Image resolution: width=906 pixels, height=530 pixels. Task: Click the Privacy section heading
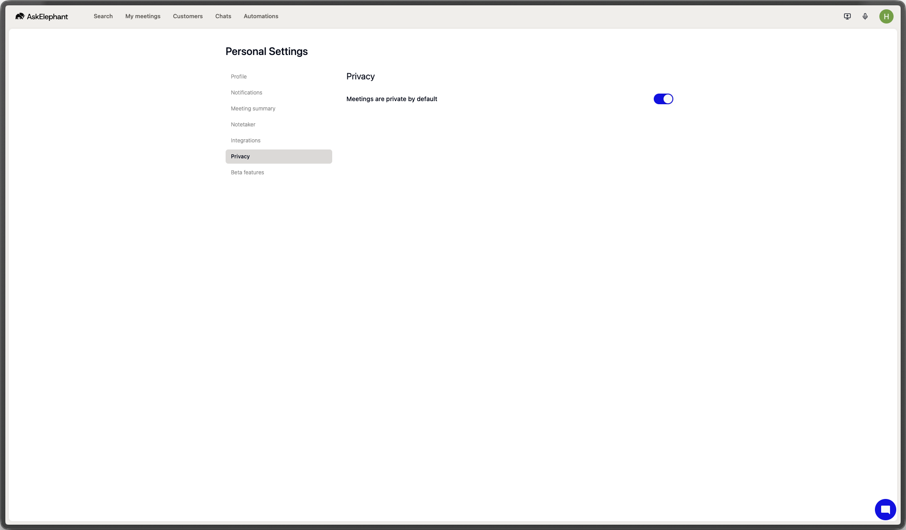coord(360,77)
